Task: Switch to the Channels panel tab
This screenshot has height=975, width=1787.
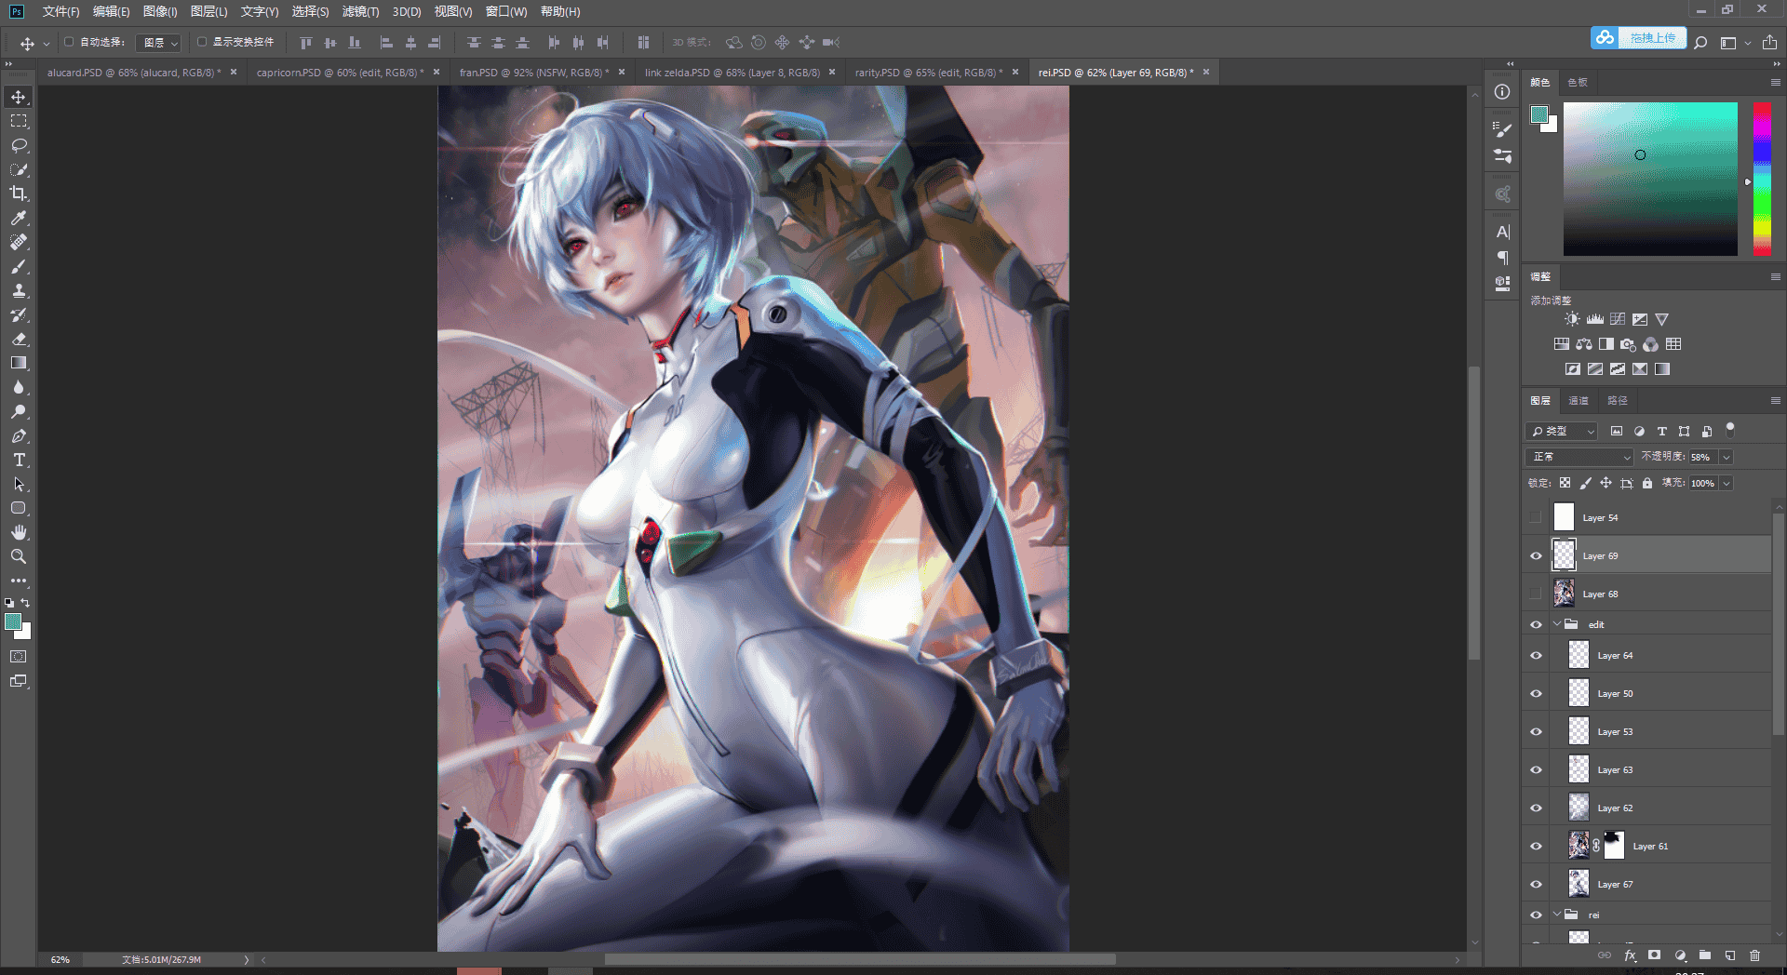Action: pyautogui.click(x=1579, y=400)
